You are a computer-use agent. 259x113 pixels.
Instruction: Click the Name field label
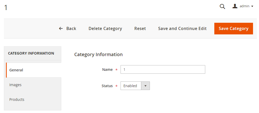[107, 70]
